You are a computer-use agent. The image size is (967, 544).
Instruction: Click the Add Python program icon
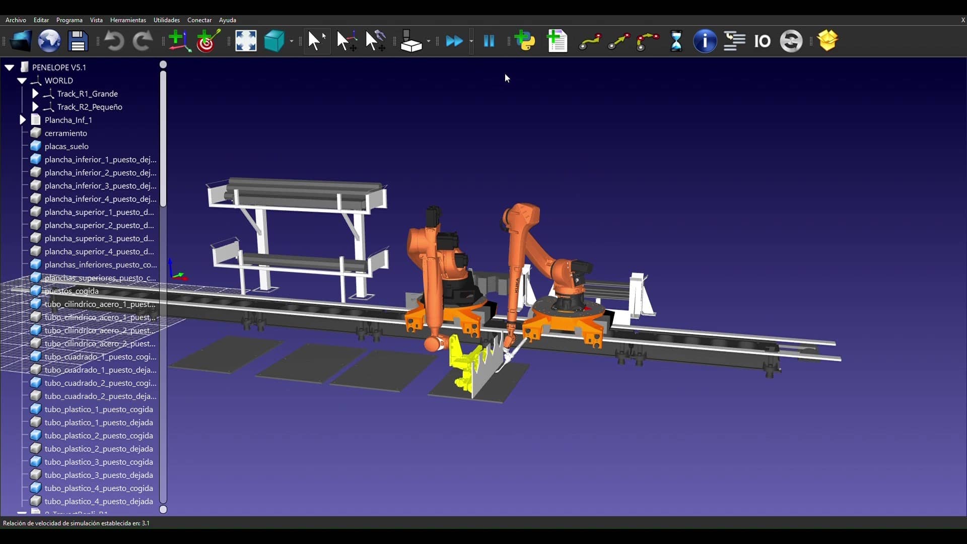525,41
